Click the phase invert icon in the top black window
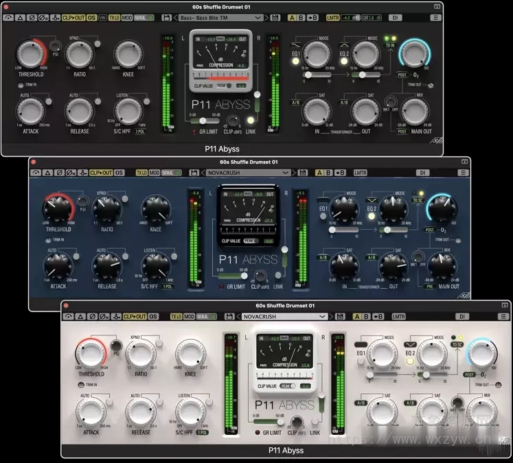Viewport: 513px width, 463px height. tap(32, 18)
